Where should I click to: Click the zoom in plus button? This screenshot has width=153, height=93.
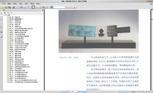pos(152,92)
